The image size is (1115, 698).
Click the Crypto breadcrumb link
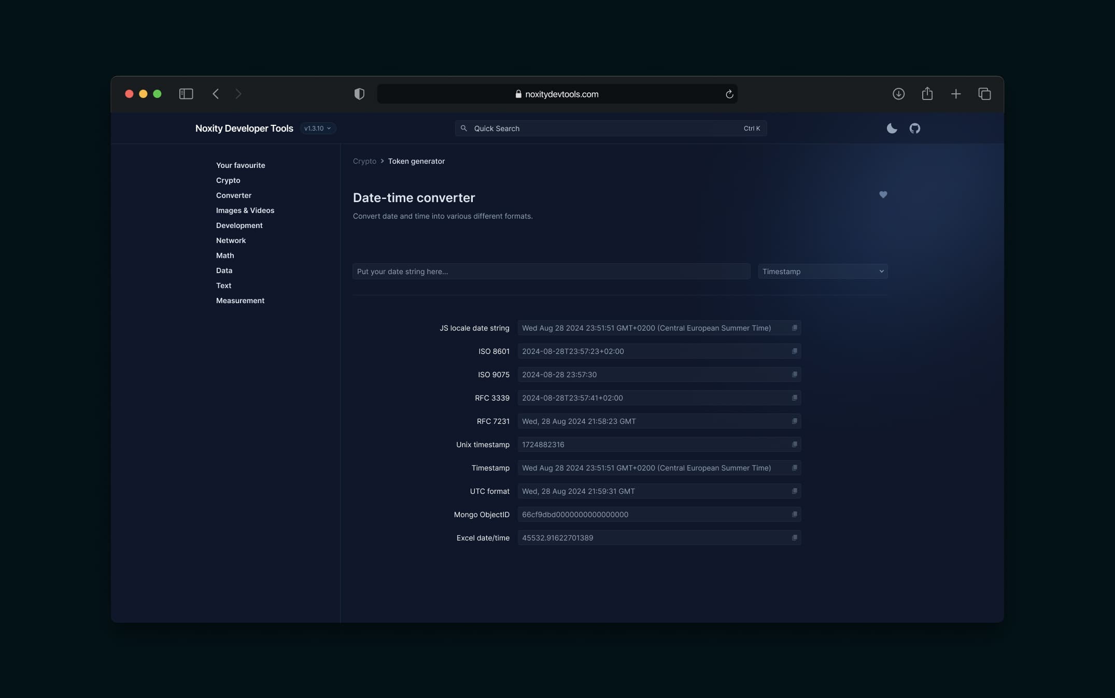pos(364,161)
